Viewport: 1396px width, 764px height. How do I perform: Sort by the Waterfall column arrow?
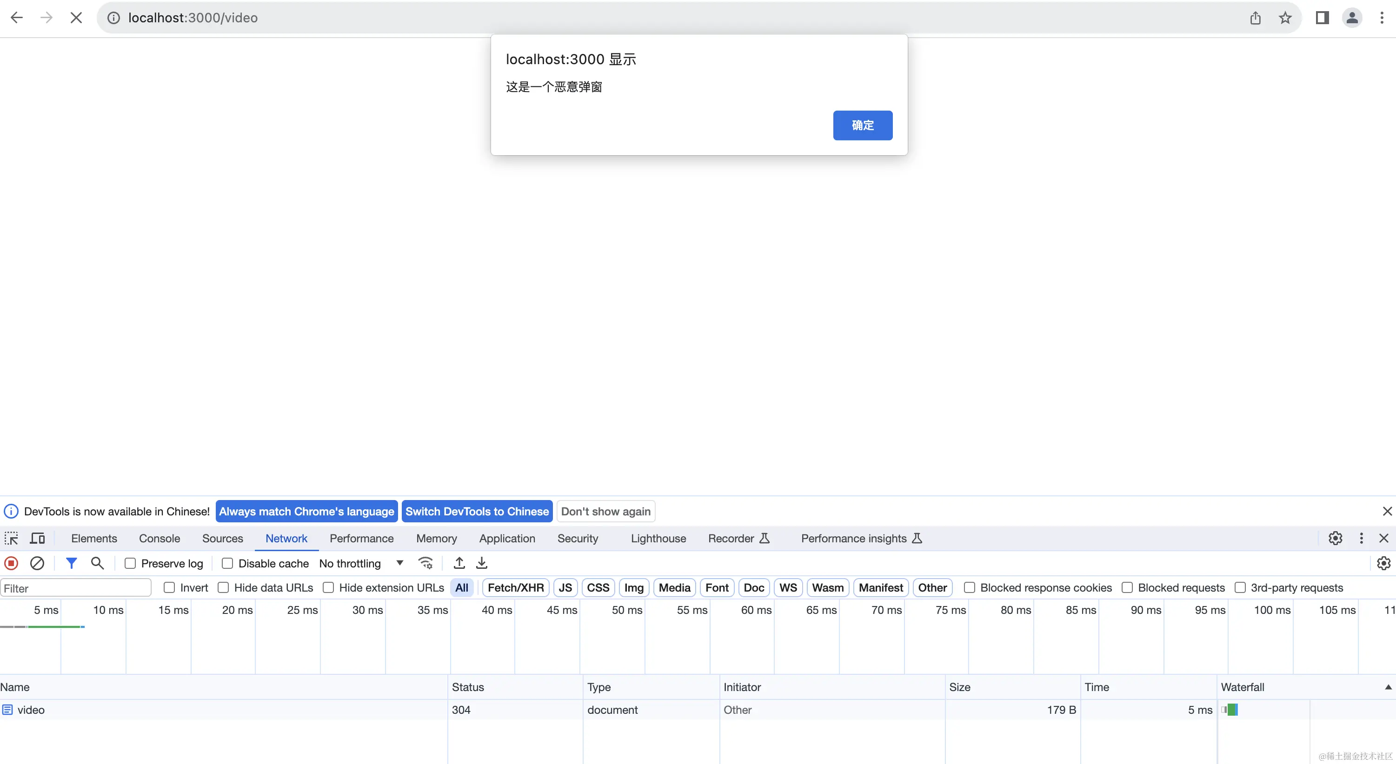click(1388, 687)
